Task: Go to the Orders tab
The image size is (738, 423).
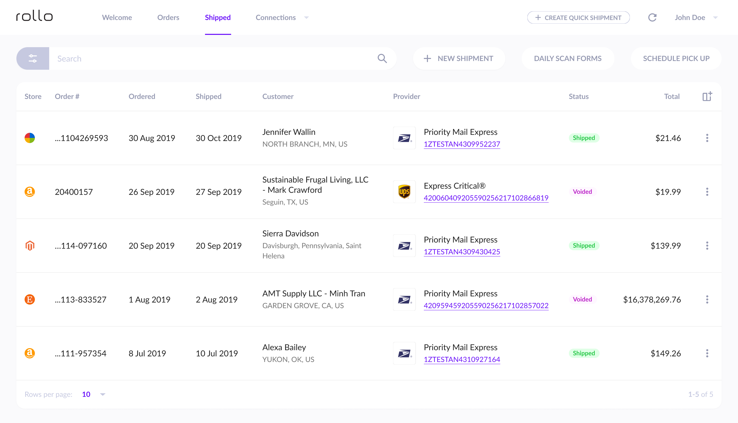Action: (168, 17)
